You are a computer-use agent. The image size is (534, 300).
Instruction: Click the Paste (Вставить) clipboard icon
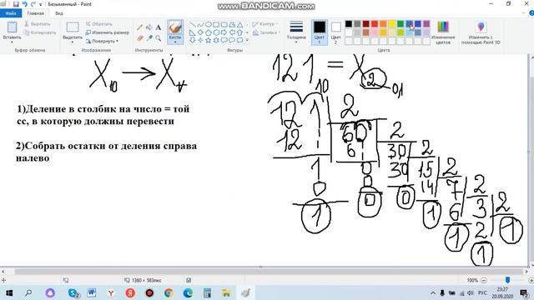point(12,27)
